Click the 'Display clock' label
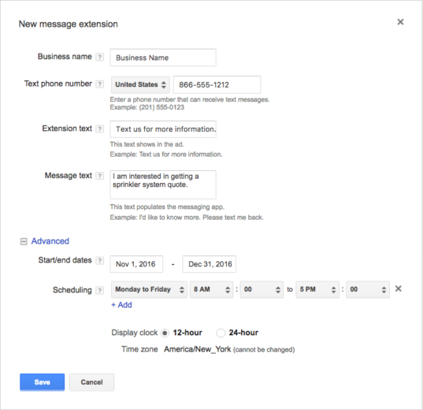The width and height of the screenshot is (423, 410). click(x=135, y=333)
